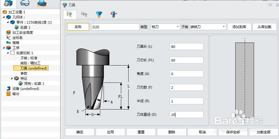Select the first cutter tool tab
This screenshot has height=139, width=279.
tap(69, 14)
